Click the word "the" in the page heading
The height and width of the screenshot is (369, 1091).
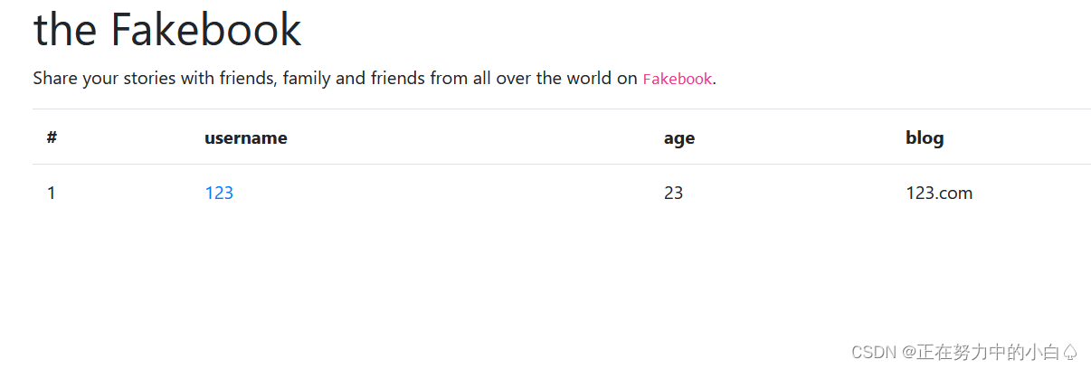[64, 29]
